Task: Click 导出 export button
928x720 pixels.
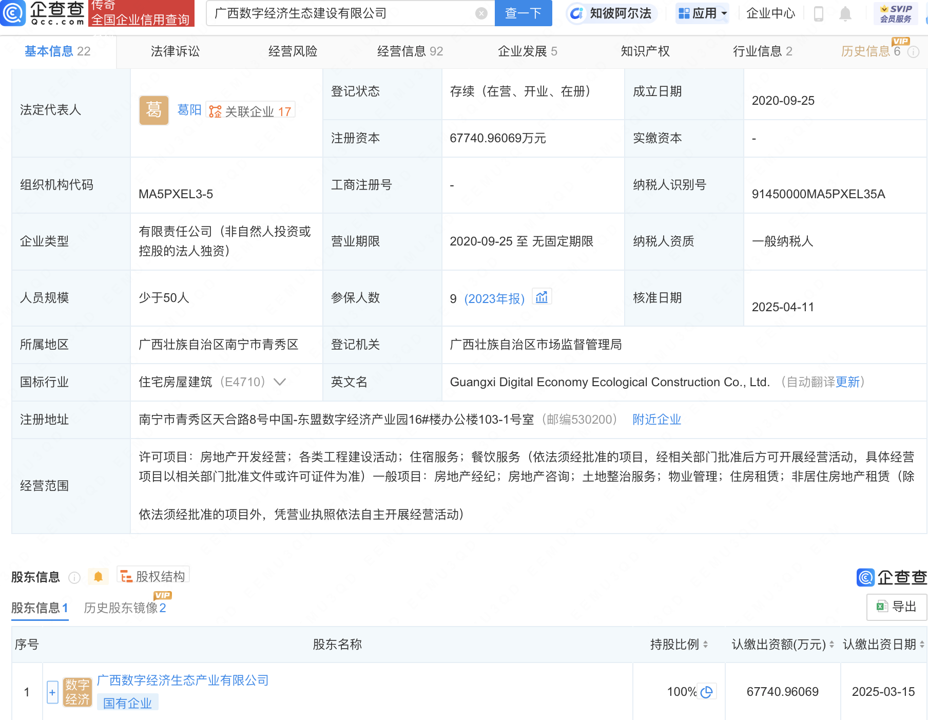Action: pos(897,607)
